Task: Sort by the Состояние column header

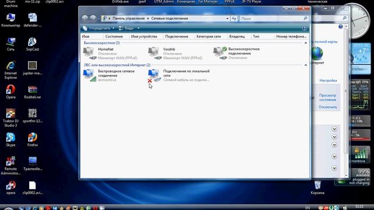Action: click(114, 36)
